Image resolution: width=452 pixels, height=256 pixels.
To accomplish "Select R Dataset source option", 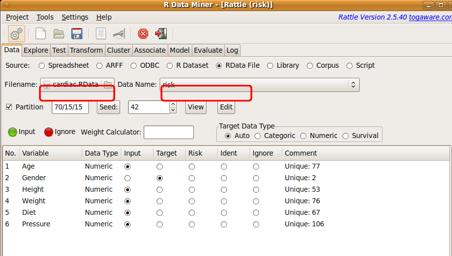I will coord(187,66).
